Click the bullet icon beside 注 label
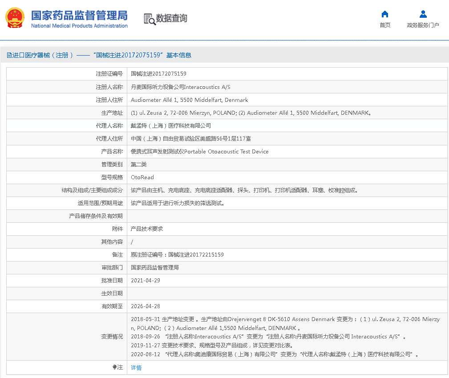This screenshot has width=449, height=378. point(114,367)
